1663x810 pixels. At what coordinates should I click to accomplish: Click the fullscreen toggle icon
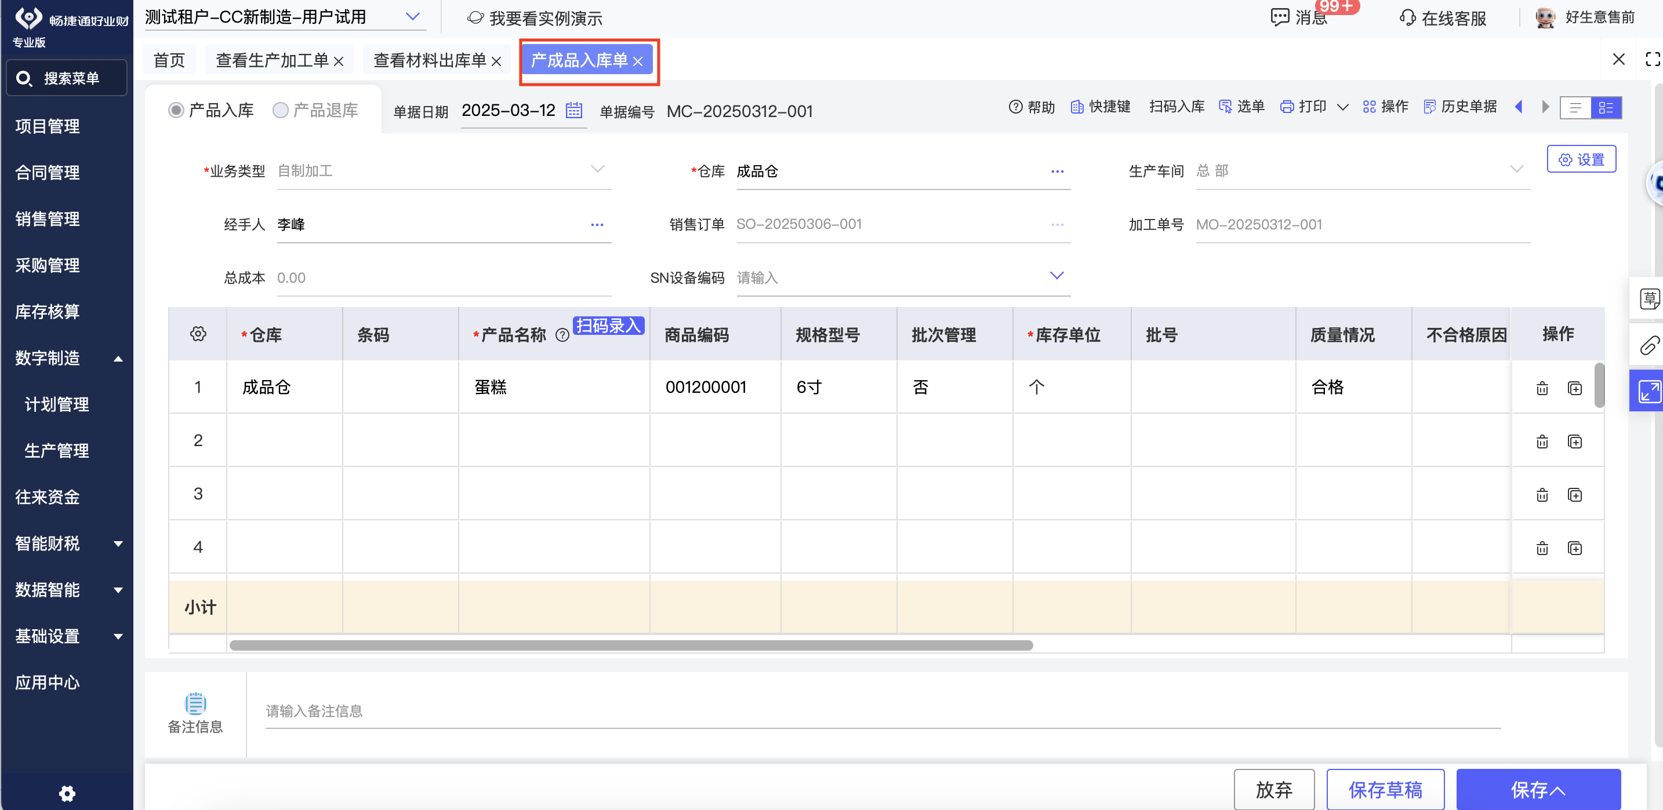pos(1653,59)
